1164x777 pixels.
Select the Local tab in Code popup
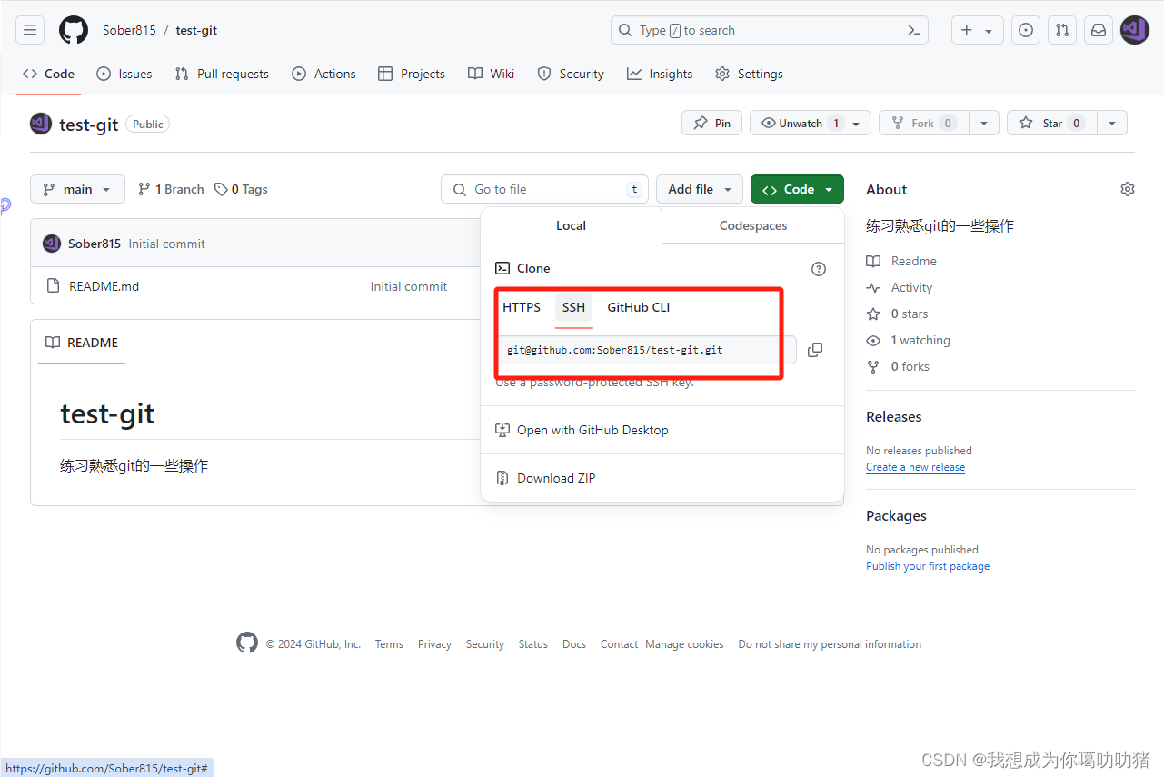571,225
